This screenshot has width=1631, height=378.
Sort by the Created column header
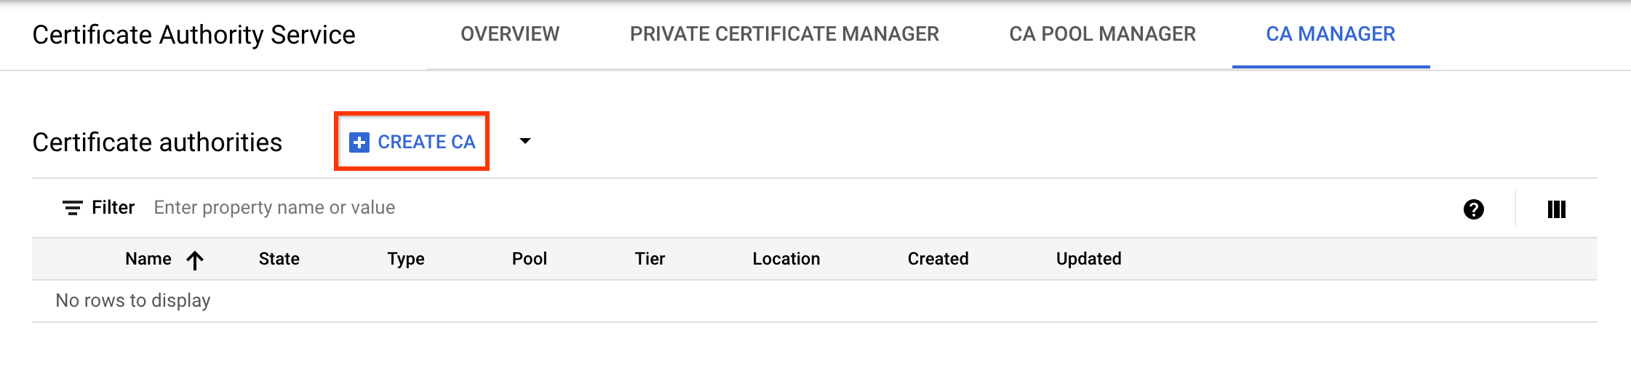[938, 259]
